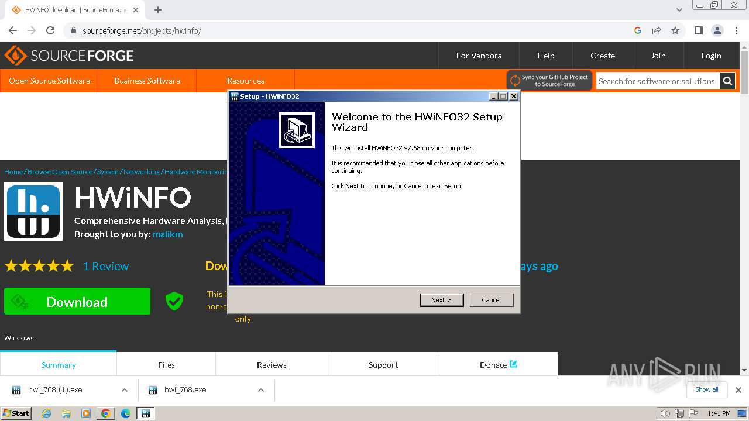Click the tab search chevron in Chrome
This screenshot has width=749, height=421.
pyautogui.click(x=679, y=10)
